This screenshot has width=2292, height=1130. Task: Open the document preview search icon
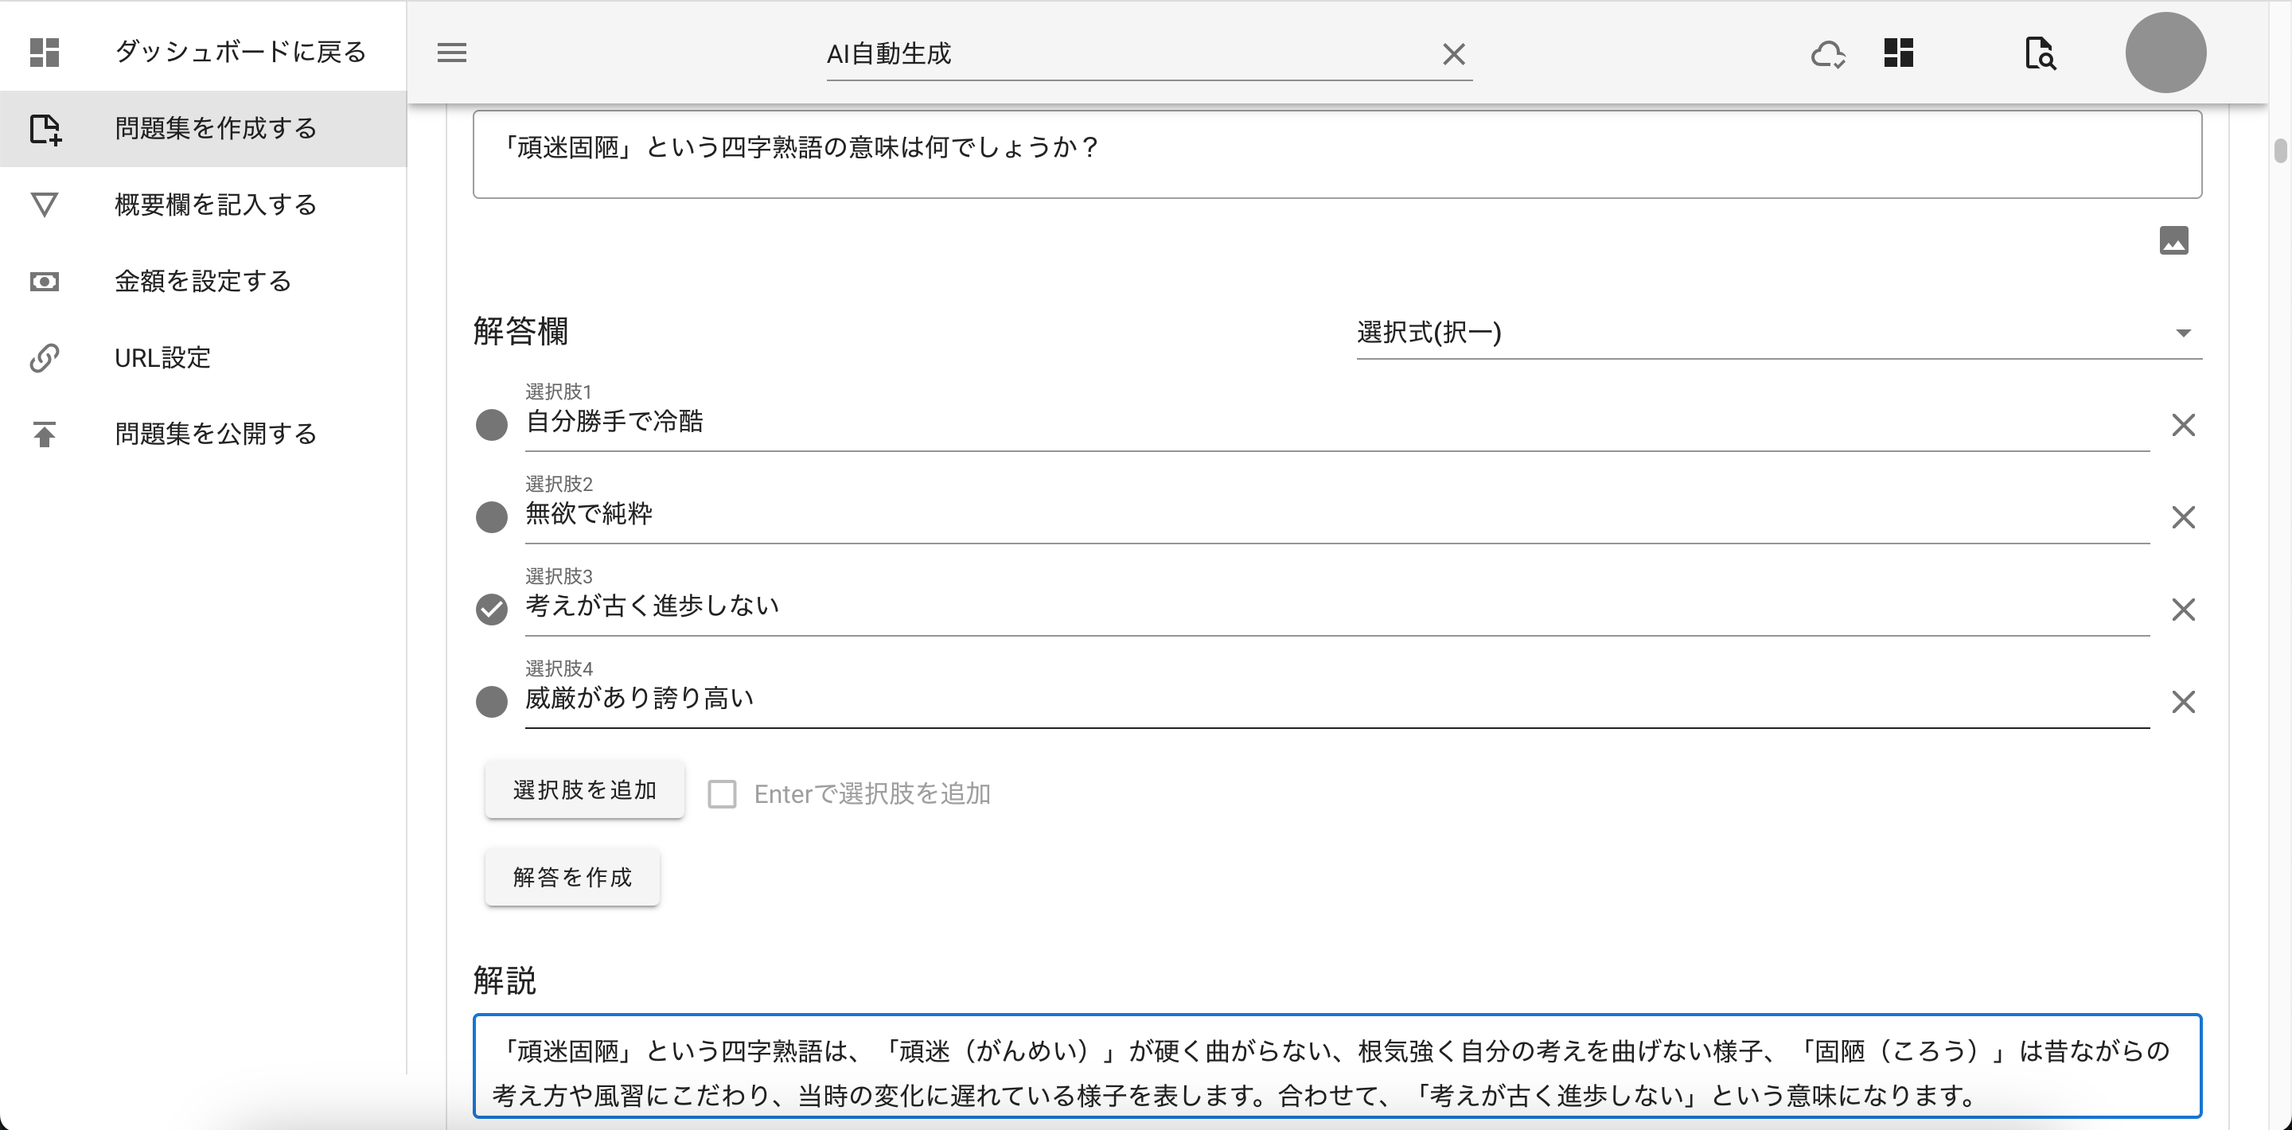[x=2039, y=53]
